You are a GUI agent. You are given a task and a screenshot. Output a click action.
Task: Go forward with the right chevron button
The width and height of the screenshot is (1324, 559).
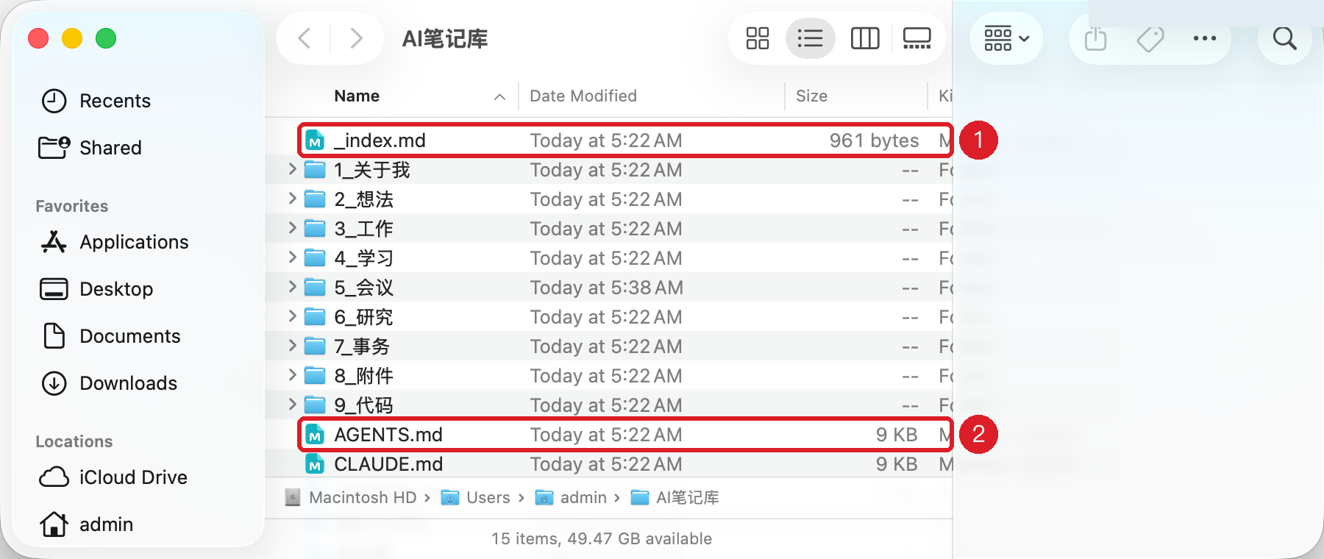[x=356, y=38]
